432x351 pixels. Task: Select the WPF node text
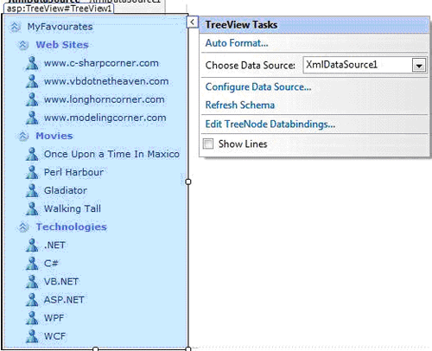[x=54, y=318]
